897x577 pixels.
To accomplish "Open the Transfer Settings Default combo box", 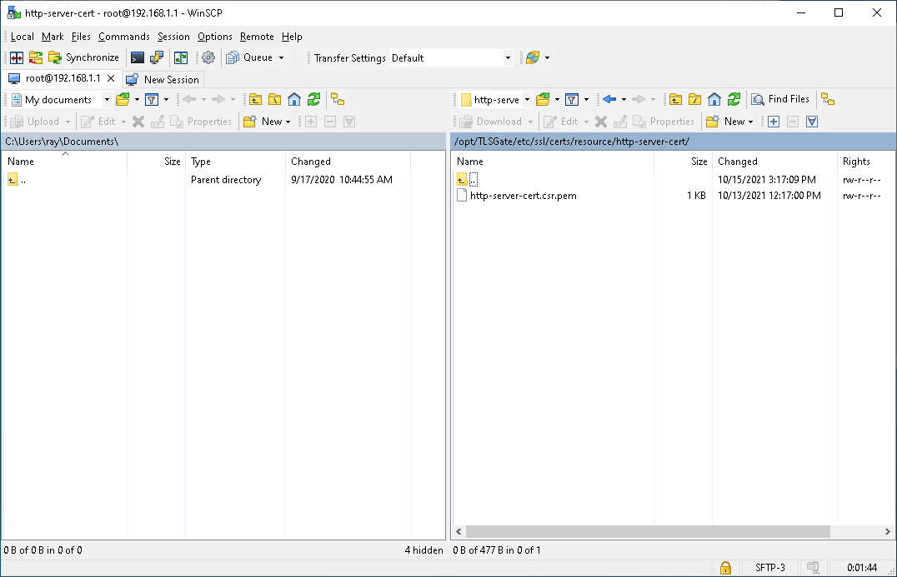I will click(x=451, y=57).
